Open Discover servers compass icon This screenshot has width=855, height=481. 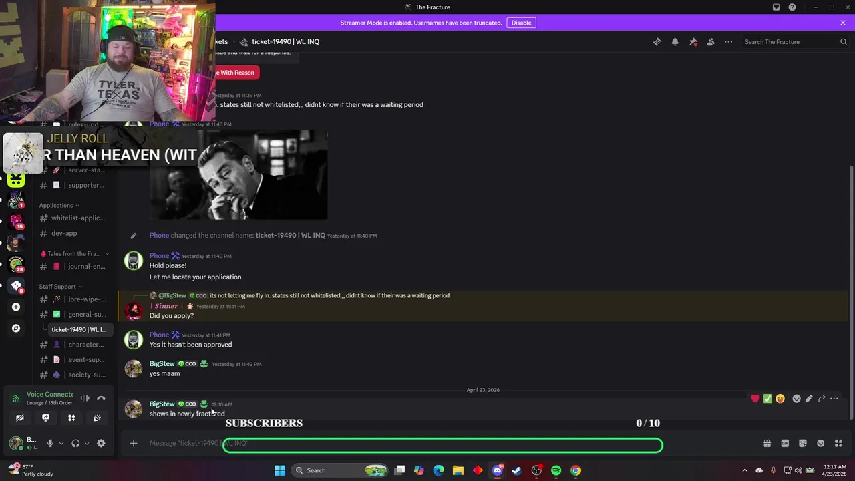tap(16, 329)
